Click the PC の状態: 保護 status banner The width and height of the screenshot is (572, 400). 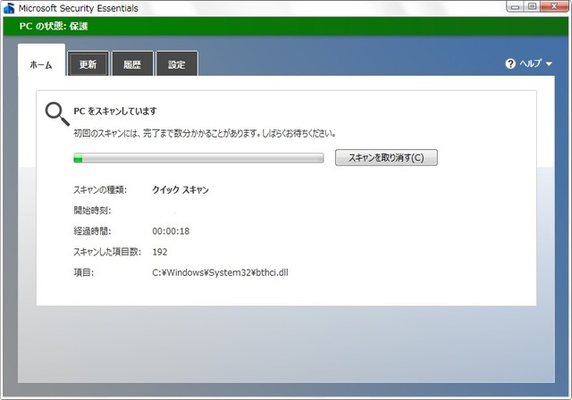[286, 26]
